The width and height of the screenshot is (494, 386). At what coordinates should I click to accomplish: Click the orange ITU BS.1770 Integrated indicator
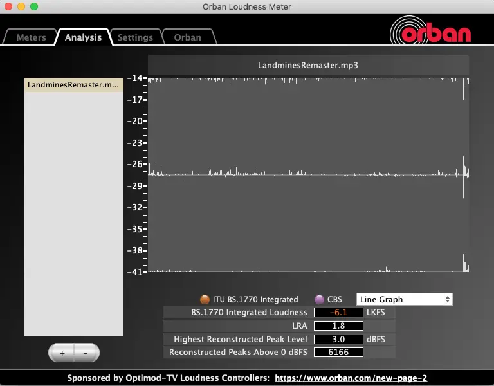click(205, 299)
